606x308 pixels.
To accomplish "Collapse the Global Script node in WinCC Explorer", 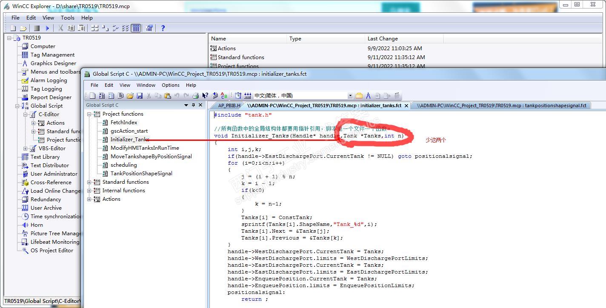I will (17, 106).
